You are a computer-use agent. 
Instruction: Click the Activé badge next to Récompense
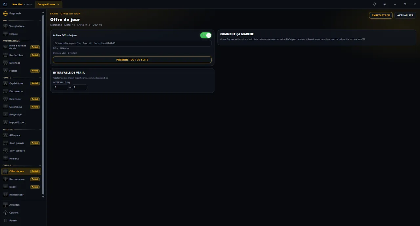[35, 179]
